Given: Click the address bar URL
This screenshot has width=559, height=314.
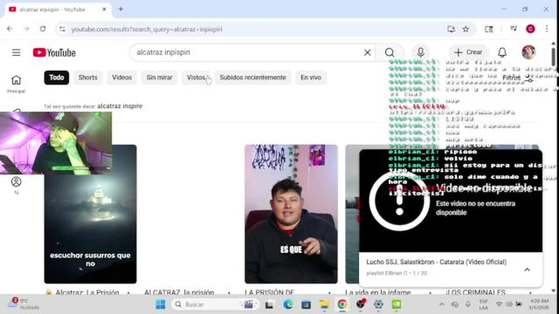Looking at the screenshot, I should (x=147, y=29).
